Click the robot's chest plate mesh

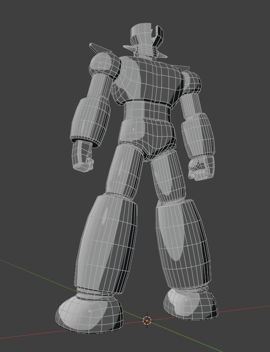tap(150, 80)
